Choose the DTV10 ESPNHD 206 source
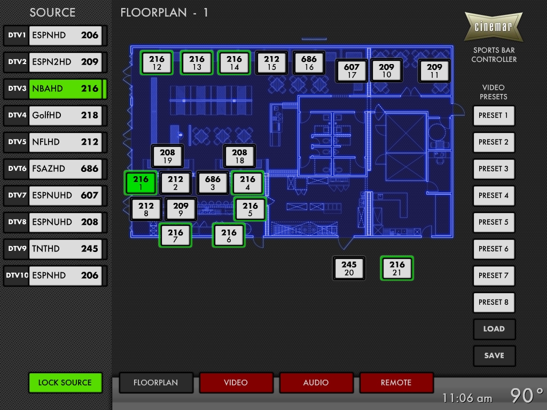 (x=55, y=275)
